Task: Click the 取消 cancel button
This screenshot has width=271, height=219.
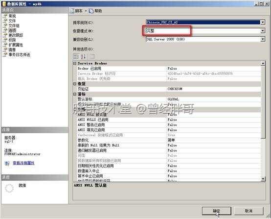Action: coord(248,211)
